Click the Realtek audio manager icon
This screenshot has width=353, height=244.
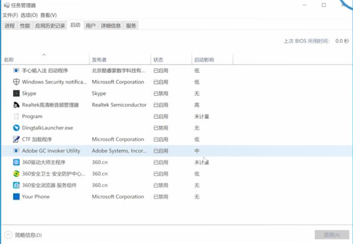pos(16,105)
